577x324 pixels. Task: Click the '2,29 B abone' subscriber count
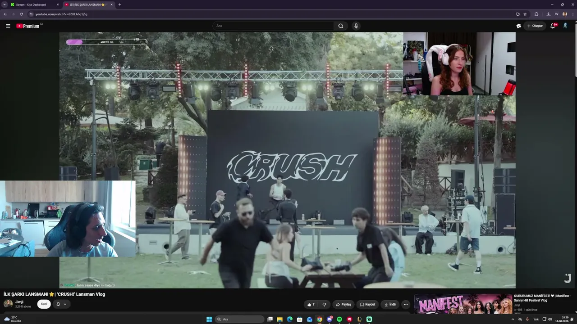pos(23,306)
